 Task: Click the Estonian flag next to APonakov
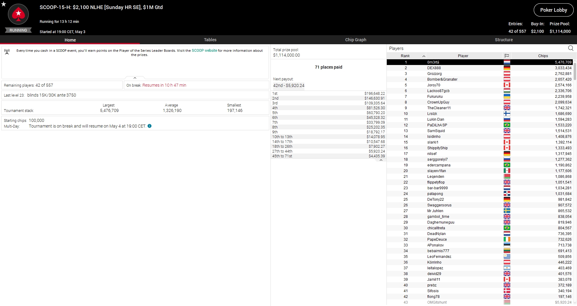tap(507, 245)
